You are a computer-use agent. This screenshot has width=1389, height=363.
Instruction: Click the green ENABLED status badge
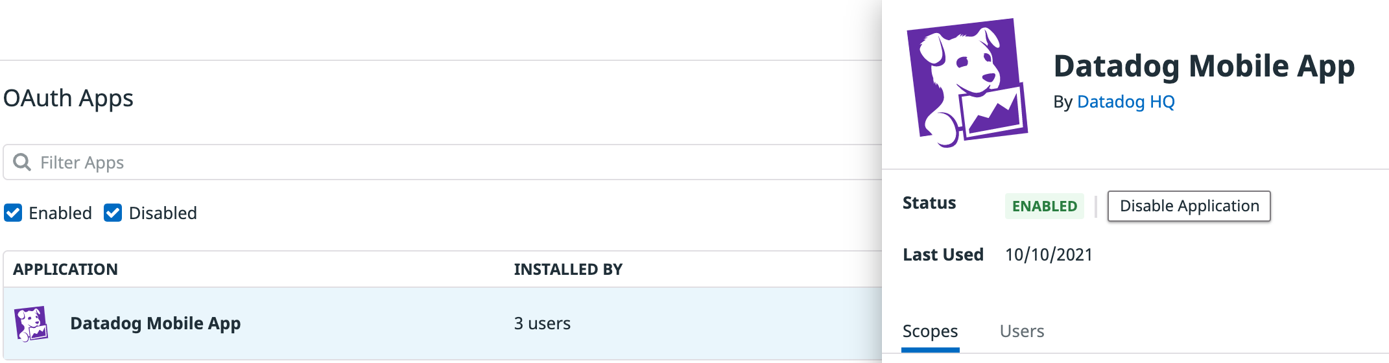tap(1044, 206)
